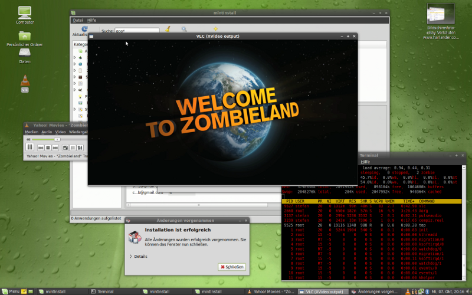Click the mintInstall horizontal scrollbar

tap(199, 205)
